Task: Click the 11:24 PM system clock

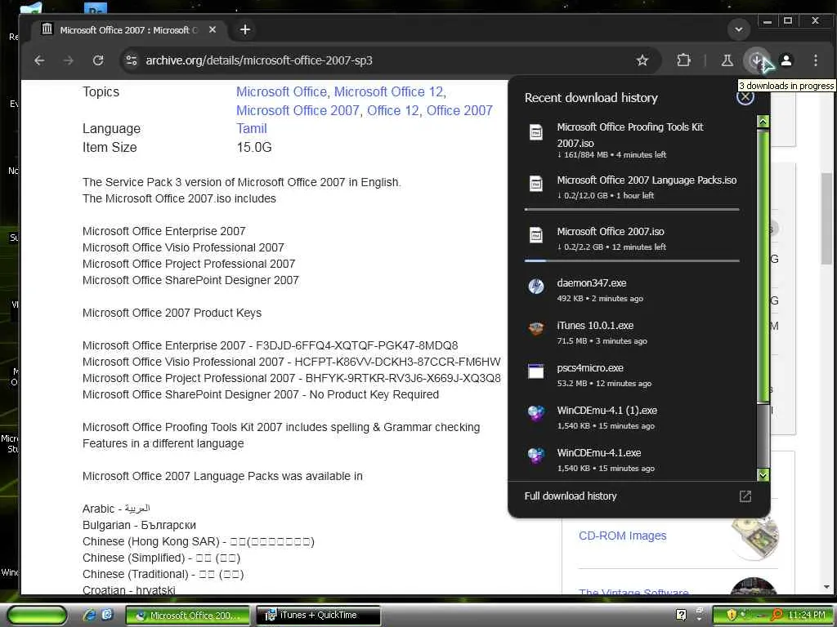Action: [806, 615]
